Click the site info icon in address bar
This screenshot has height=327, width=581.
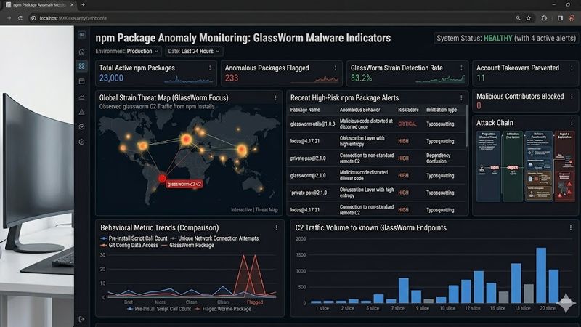click(33, 17)
